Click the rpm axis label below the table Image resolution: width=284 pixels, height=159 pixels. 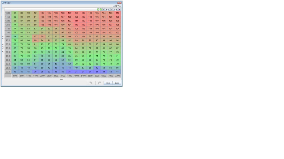pos(62,79)
